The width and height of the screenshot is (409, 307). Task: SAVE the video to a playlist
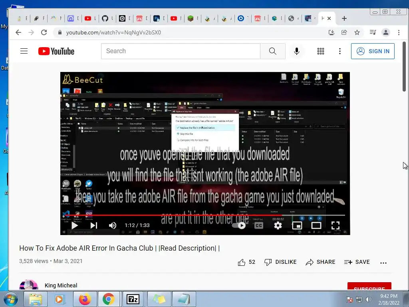(357, 262)
